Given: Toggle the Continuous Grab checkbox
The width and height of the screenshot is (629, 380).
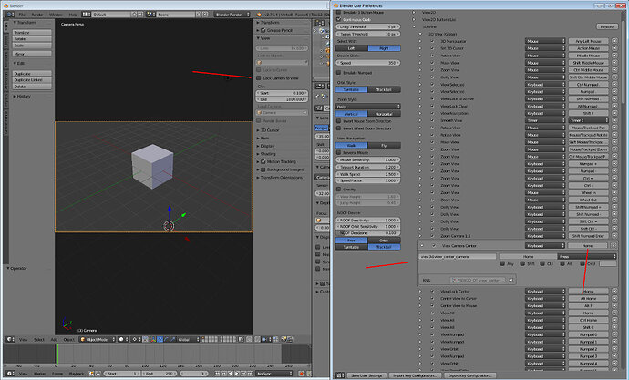Looking at the screenshot, I should 338,19.
